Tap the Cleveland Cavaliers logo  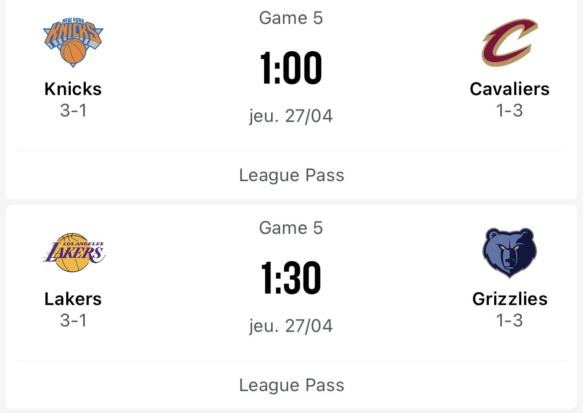pyautogui.click(x=510, y=42)
